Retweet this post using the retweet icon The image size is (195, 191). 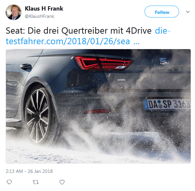pyautogui.click(x=36, y=182)
